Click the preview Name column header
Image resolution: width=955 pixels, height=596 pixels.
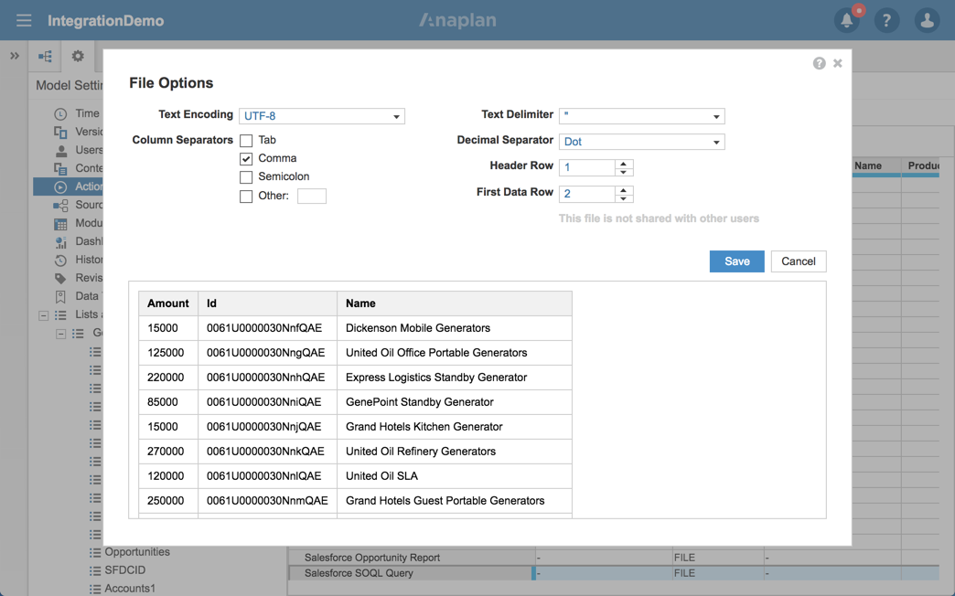pyautogui.click(x=455, y=303)
